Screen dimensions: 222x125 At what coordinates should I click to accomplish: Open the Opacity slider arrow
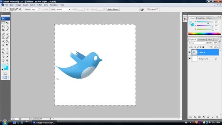[x=220, y=43]
